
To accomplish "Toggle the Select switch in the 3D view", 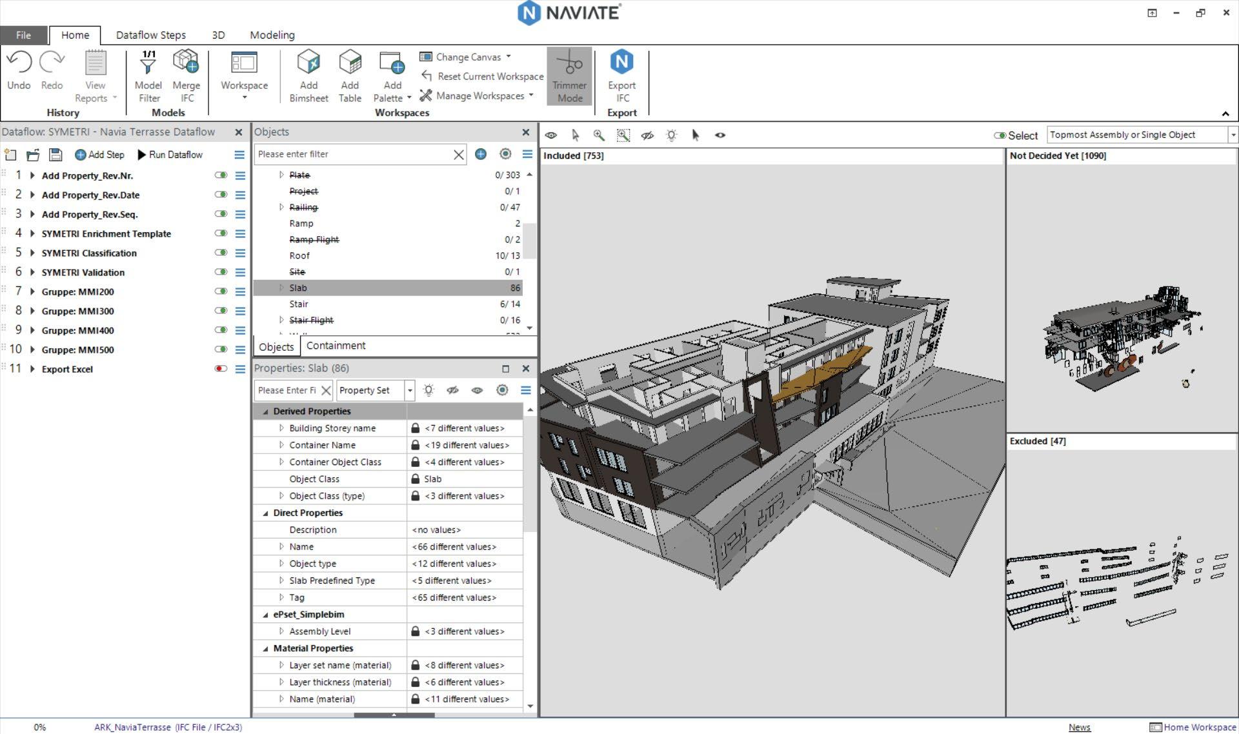I will (1000, 135).
